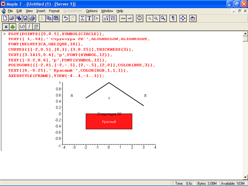The height and width of the screenshot is (186, 248).
Task: Click the scrollbar up arrow
Action: (x=245, y=33)
